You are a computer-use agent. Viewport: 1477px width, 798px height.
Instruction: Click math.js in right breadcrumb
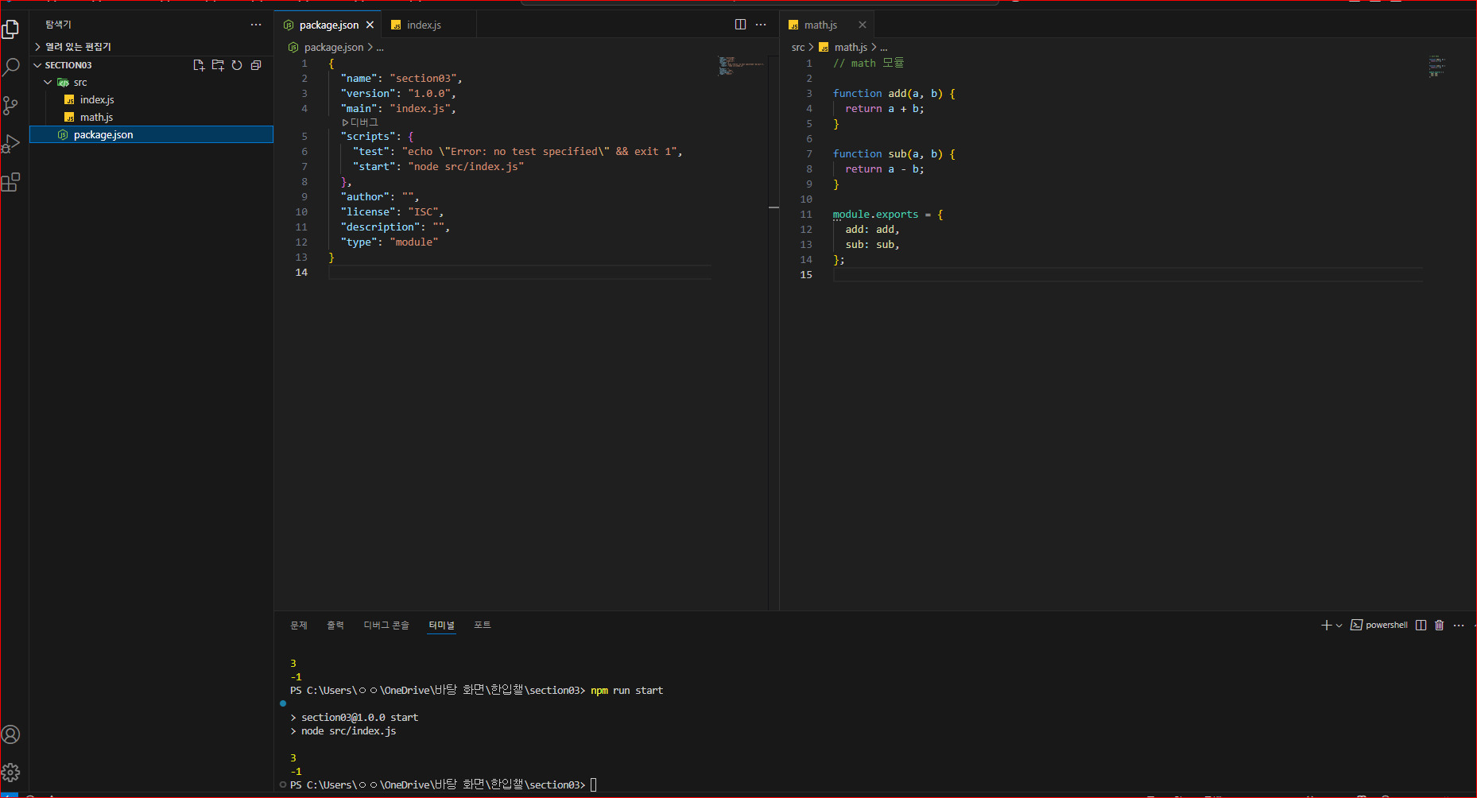[x=851, y=48]
